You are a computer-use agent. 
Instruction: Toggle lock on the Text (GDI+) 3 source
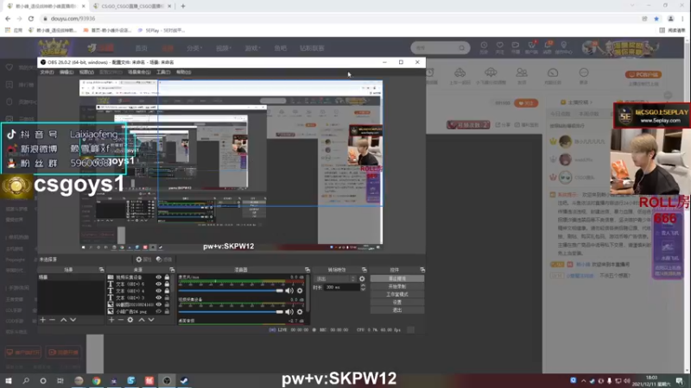[x=167, y=297]
